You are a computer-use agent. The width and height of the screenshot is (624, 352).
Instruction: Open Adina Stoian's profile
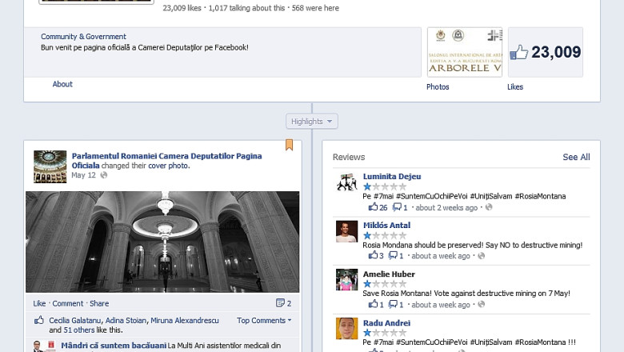pos(126,321)
